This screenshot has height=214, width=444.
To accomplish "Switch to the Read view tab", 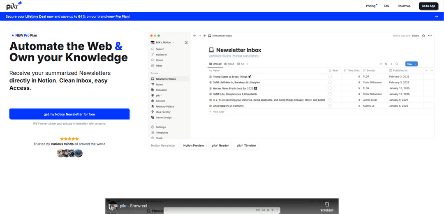I will coord(229,64).
